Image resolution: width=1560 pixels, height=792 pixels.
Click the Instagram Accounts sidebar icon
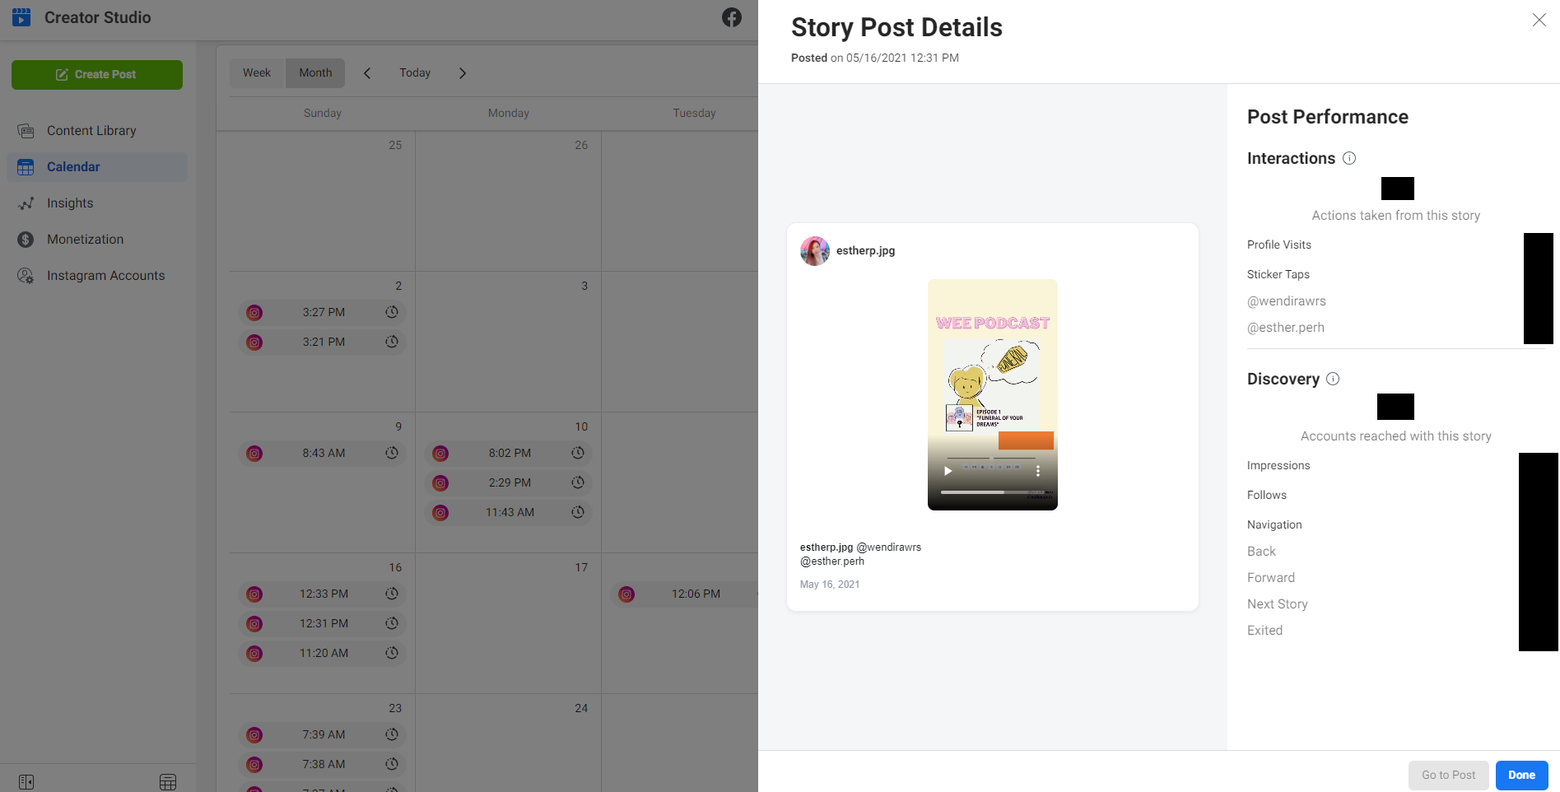[26, 276]
